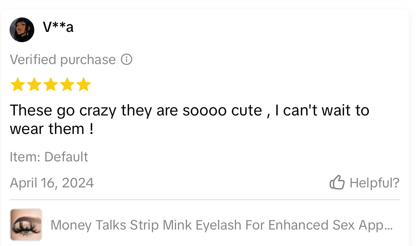Click the fourth yellow rating star

point(67,85)
